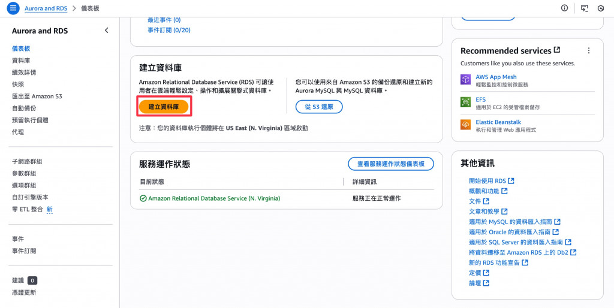Open the Recommended services options menu

point(589,50)
